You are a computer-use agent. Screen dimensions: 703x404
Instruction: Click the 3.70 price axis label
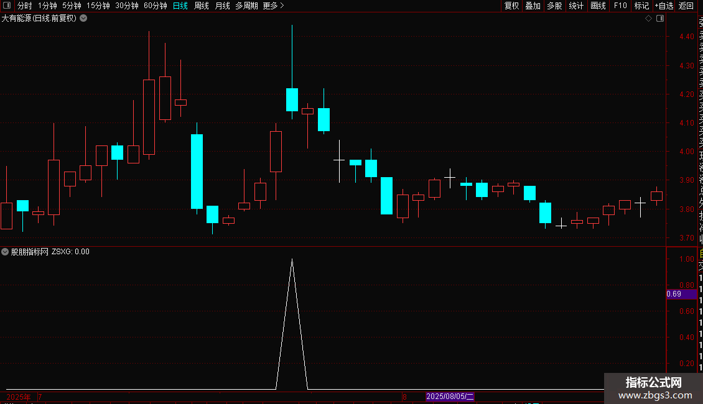click(x=686, y=238)
